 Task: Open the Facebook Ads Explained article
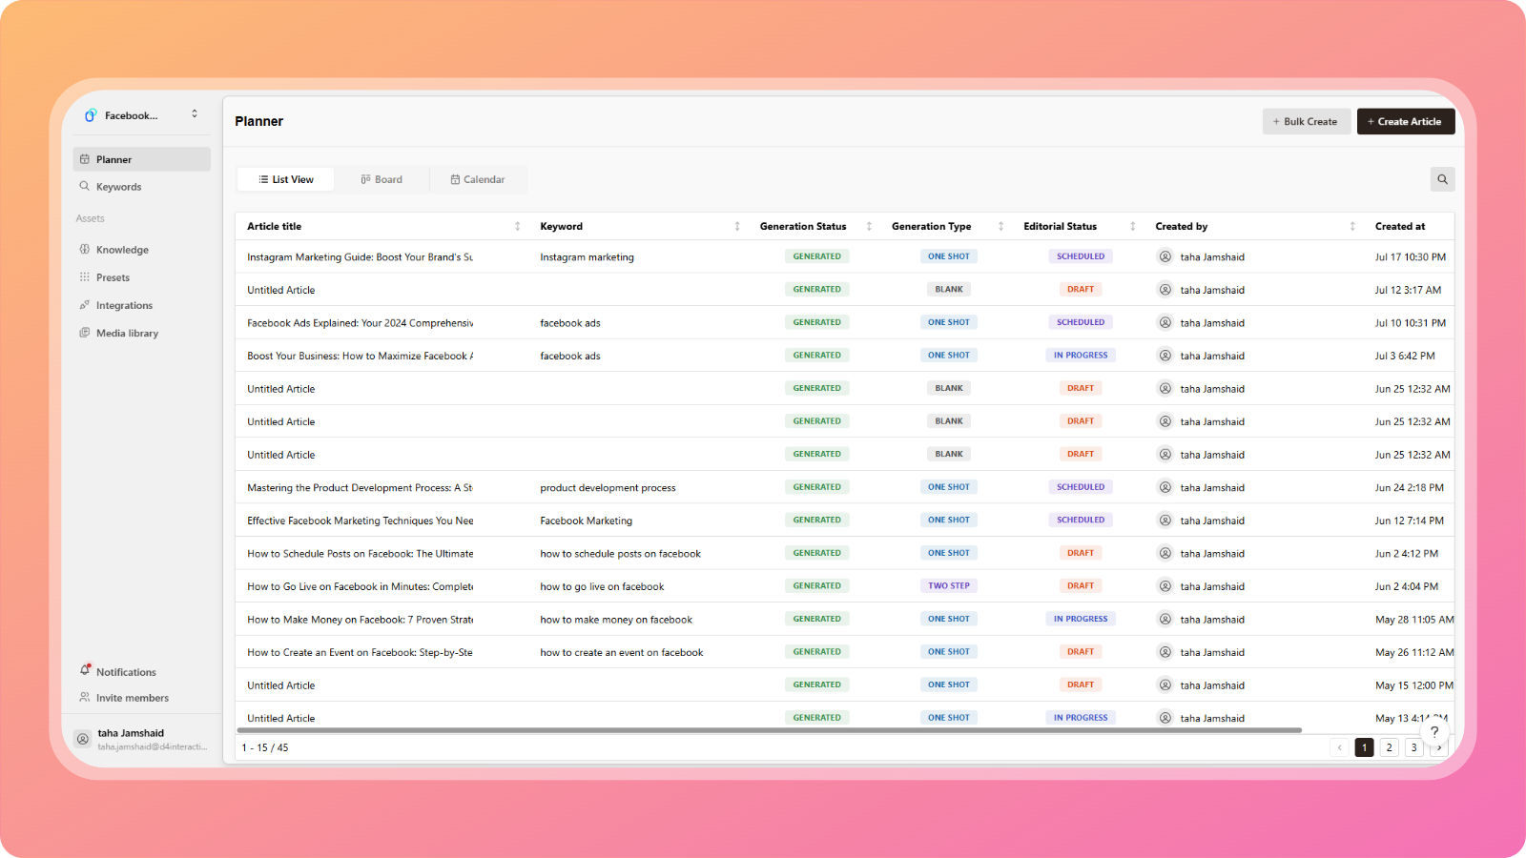[361, 323]
